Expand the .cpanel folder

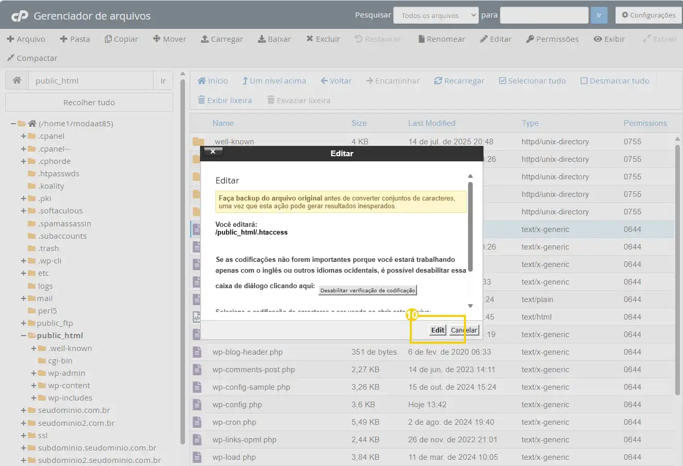(x=23, y=136)
